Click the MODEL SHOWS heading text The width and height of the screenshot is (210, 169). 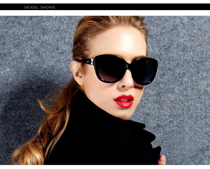click(40, 7)
